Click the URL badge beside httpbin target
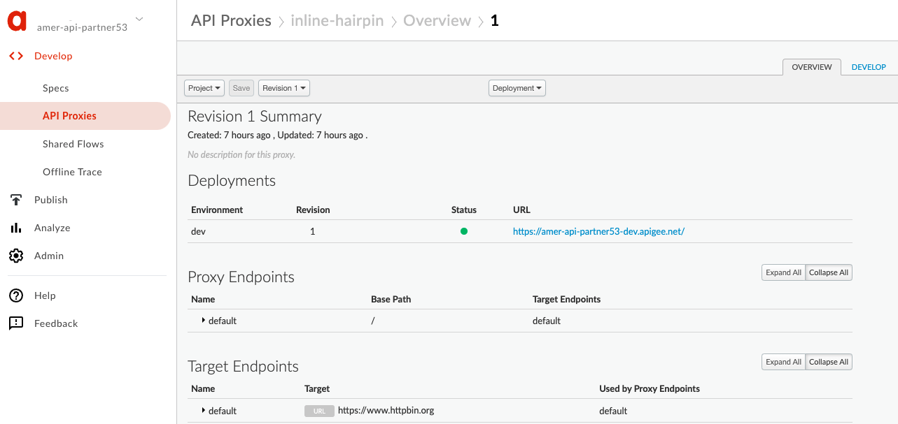The height and width of the screenshot is (424, 898). 319,411
